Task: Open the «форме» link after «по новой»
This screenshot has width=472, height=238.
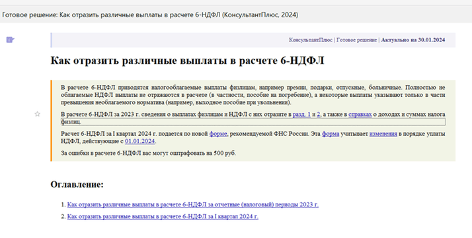Action: tap(218, 134)
